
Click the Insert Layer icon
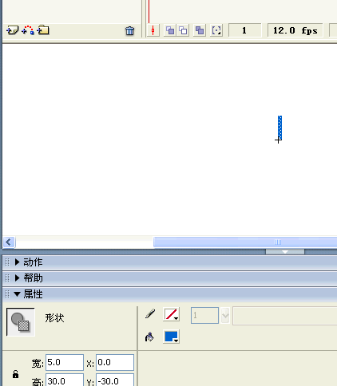click(x=12, y=30)
